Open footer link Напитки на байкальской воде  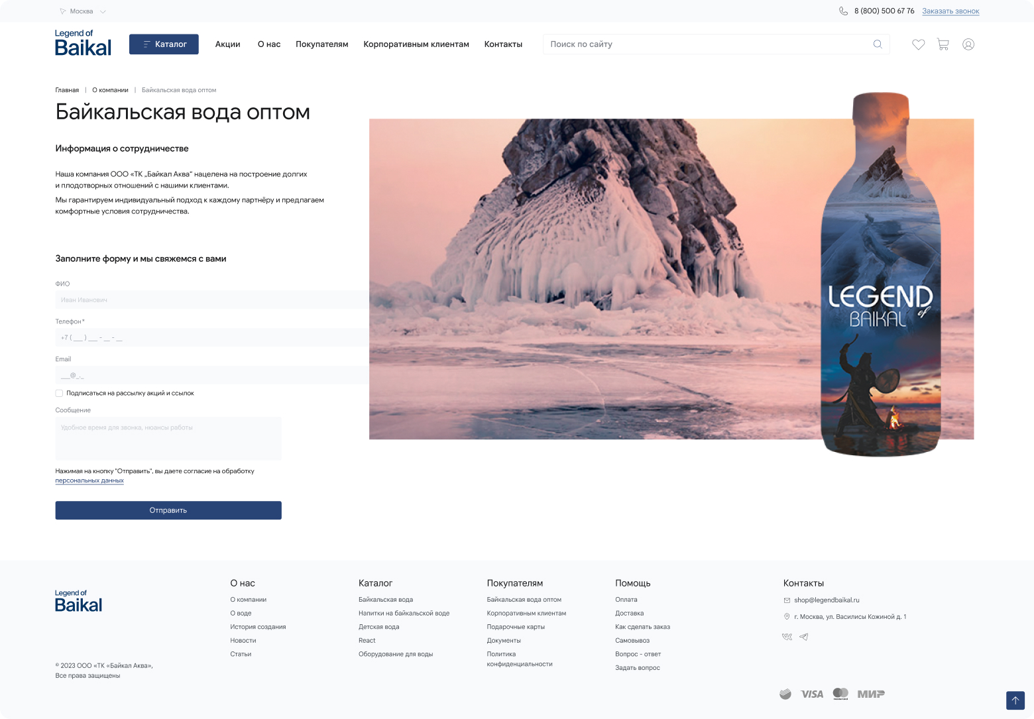coord(404,614)
